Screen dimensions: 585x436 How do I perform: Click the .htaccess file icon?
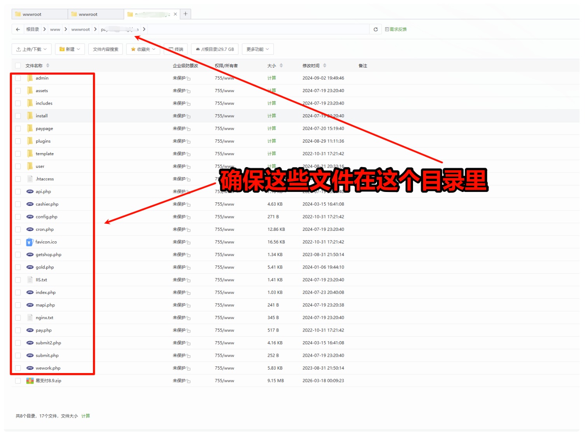(x=30, y=179)
